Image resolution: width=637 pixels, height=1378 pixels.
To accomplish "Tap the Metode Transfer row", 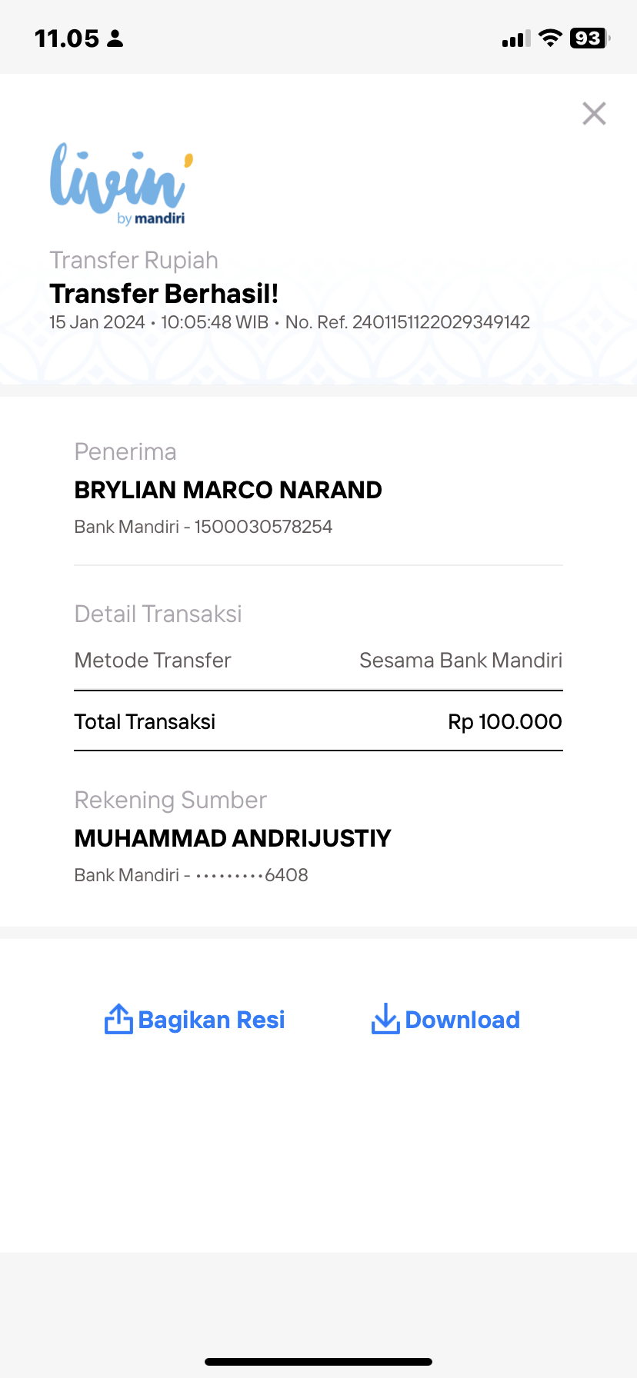I will (318, 661).
